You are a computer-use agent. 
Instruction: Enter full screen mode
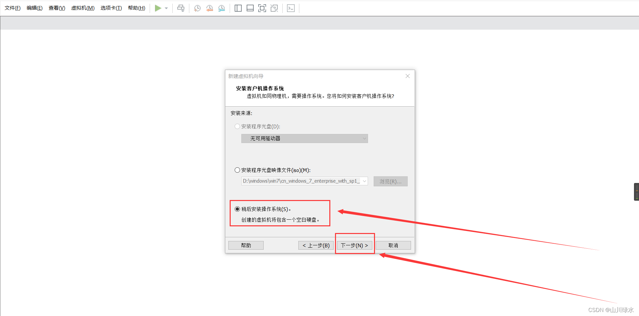point(262,8)
